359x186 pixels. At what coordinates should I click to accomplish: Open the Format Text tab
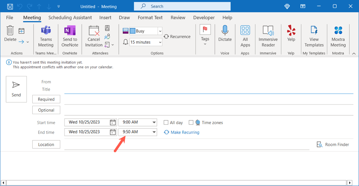click(x=150, y=17)
